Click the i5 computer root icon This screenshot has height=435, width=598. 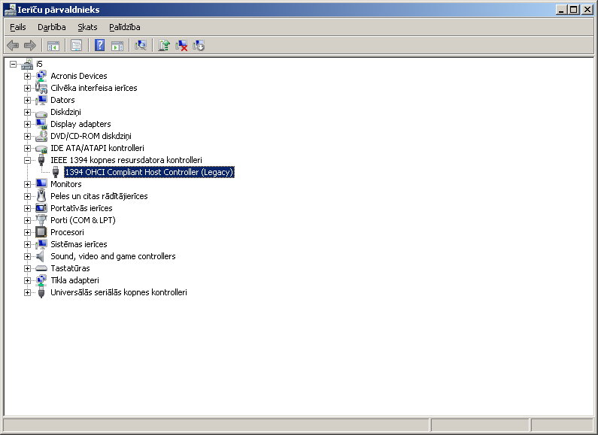tap(27, 64)
